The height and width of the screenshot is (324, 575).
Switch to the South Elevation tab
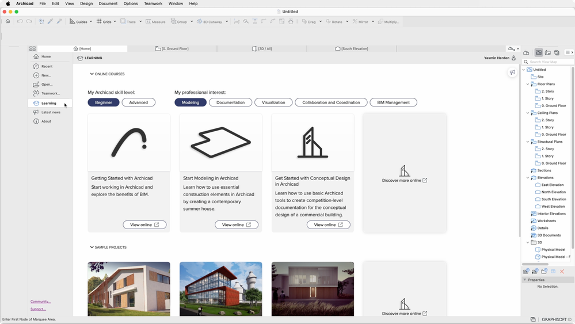352,48
